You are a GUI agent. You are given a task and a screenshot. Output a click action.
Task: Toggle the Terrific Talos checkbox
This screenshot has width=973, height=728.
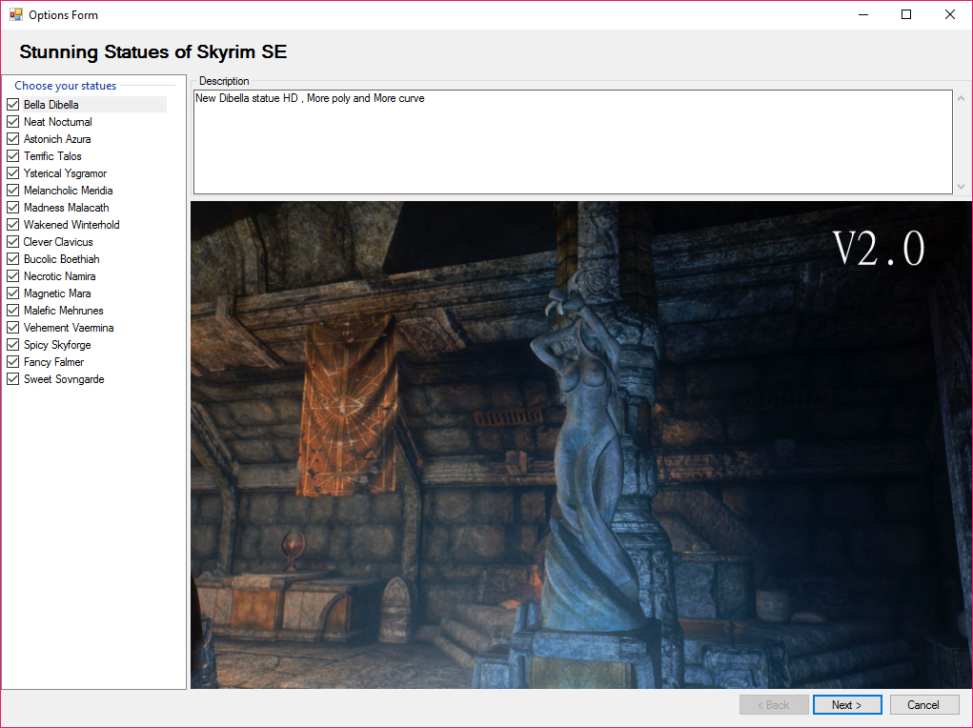tap(13, 155)
